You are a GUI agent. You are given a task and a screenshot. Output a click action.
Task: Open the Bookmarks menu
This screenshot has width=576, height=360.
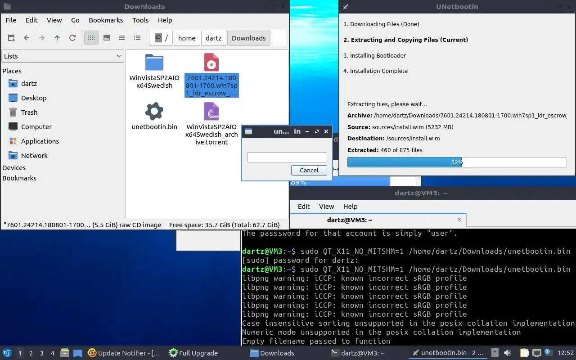pos(106,20)
